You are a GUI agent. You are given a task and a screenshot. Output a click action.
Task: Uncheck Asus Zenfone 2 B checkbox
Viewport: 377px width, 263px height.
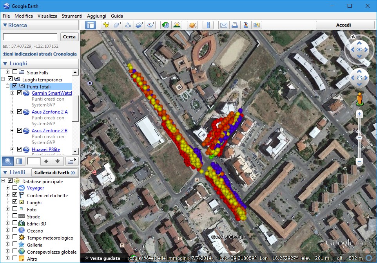20,130
